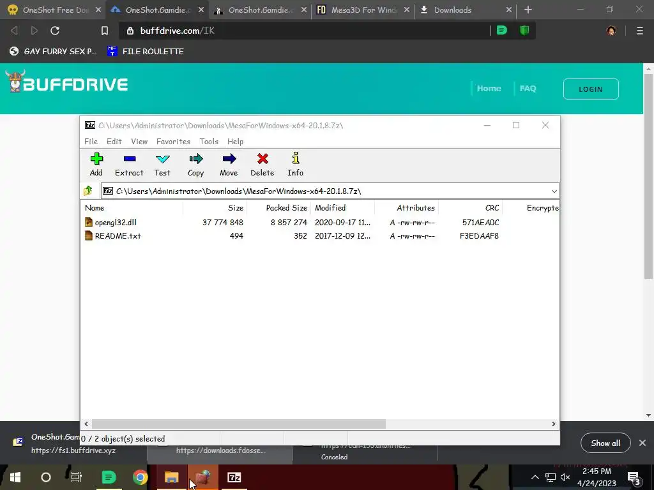Click the Buffdrive logo
Image resolution: width=654 pixels, height=490 pixels.
(x=66, y=82)
